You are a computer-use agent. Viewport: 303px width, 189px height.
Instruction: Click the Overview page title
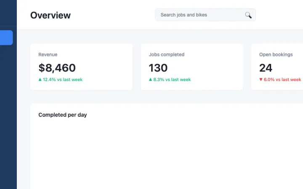[x=50, y=15]
